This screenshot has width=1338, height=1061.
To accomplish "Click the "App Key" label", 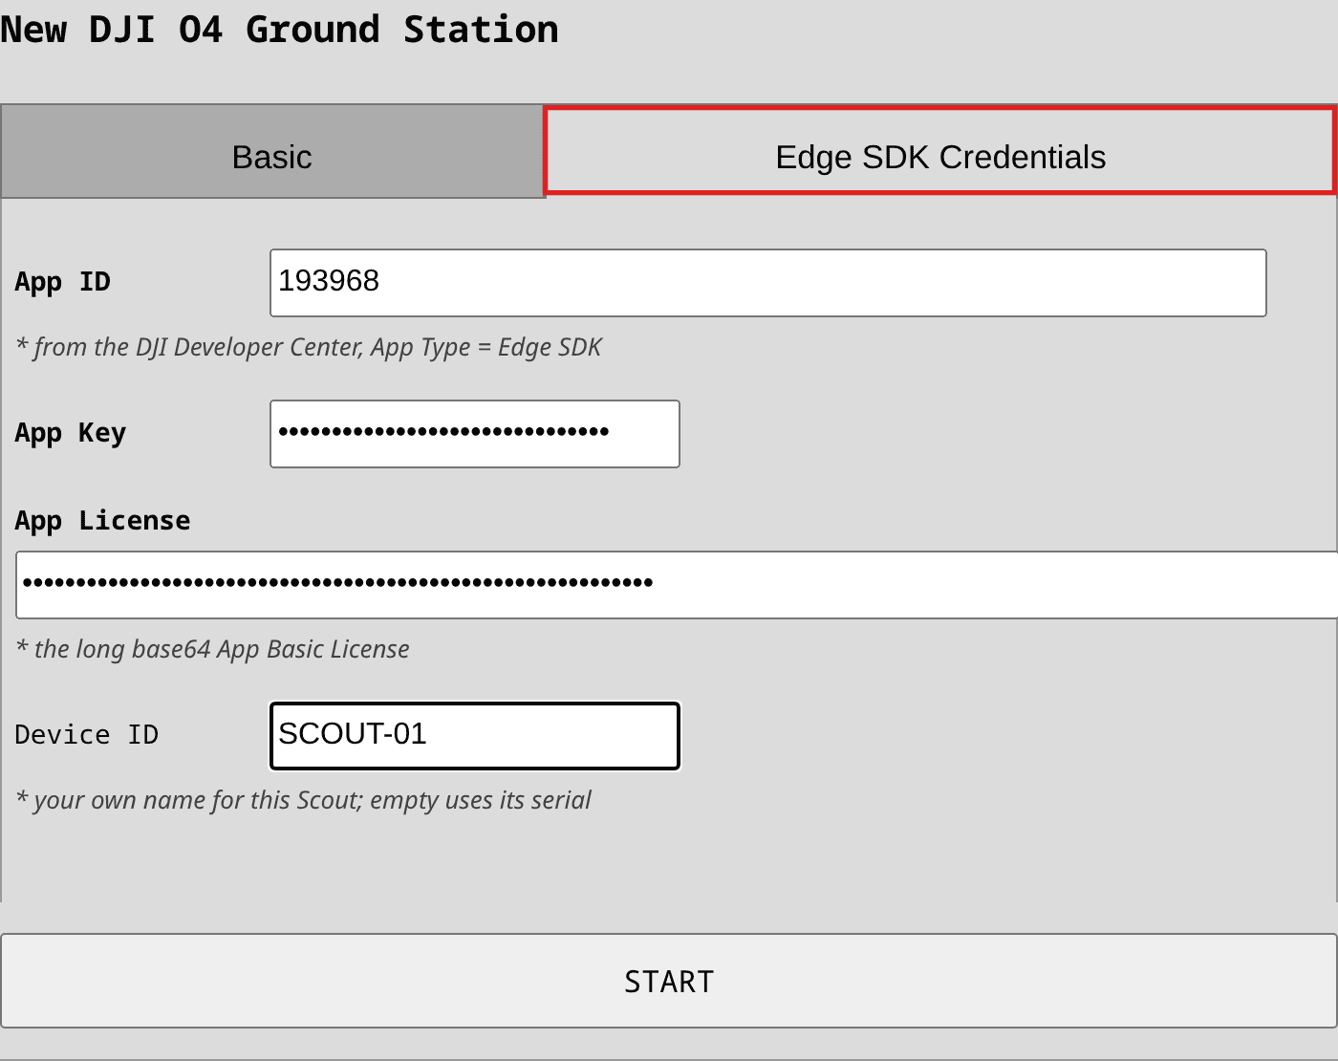I will [71, 433].
